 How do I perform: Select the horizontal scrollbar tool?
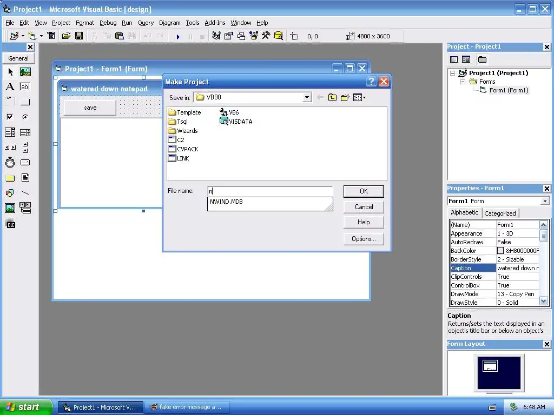click(x=10, y=148)
